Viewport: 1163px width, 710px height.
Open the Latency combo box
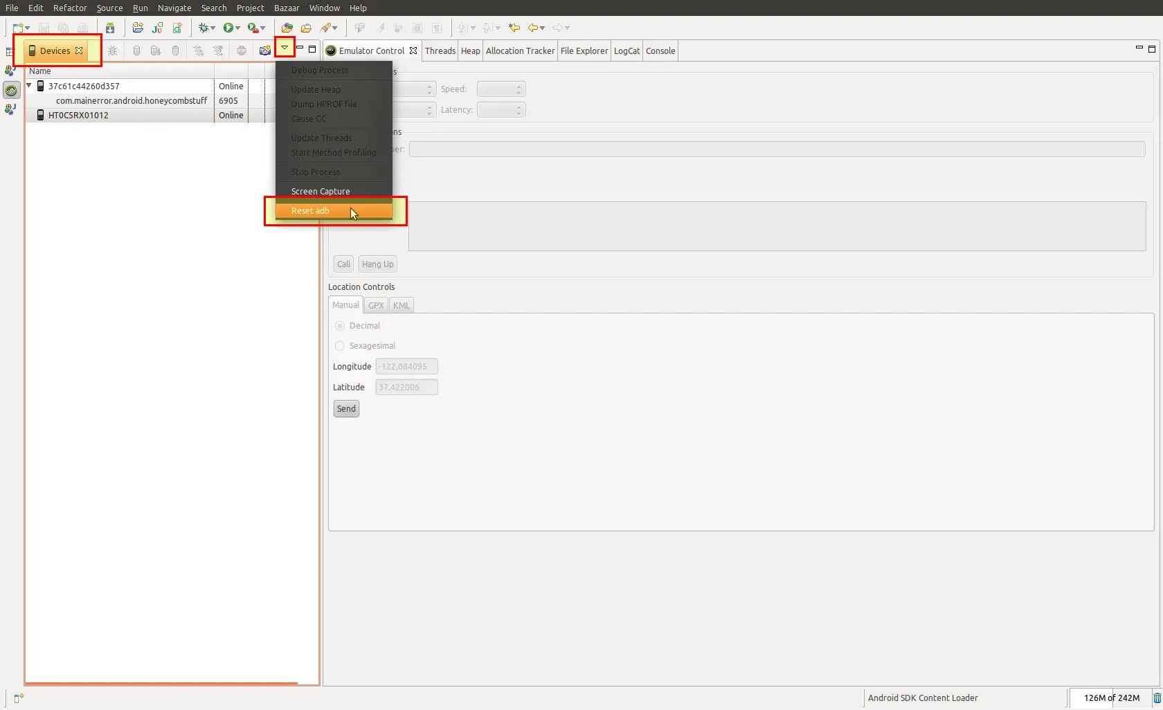pos(501,110)
